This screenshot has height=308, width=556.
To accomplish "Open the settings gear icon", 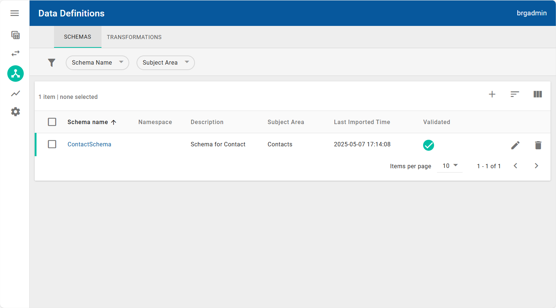I will click(x=15, y=112).
